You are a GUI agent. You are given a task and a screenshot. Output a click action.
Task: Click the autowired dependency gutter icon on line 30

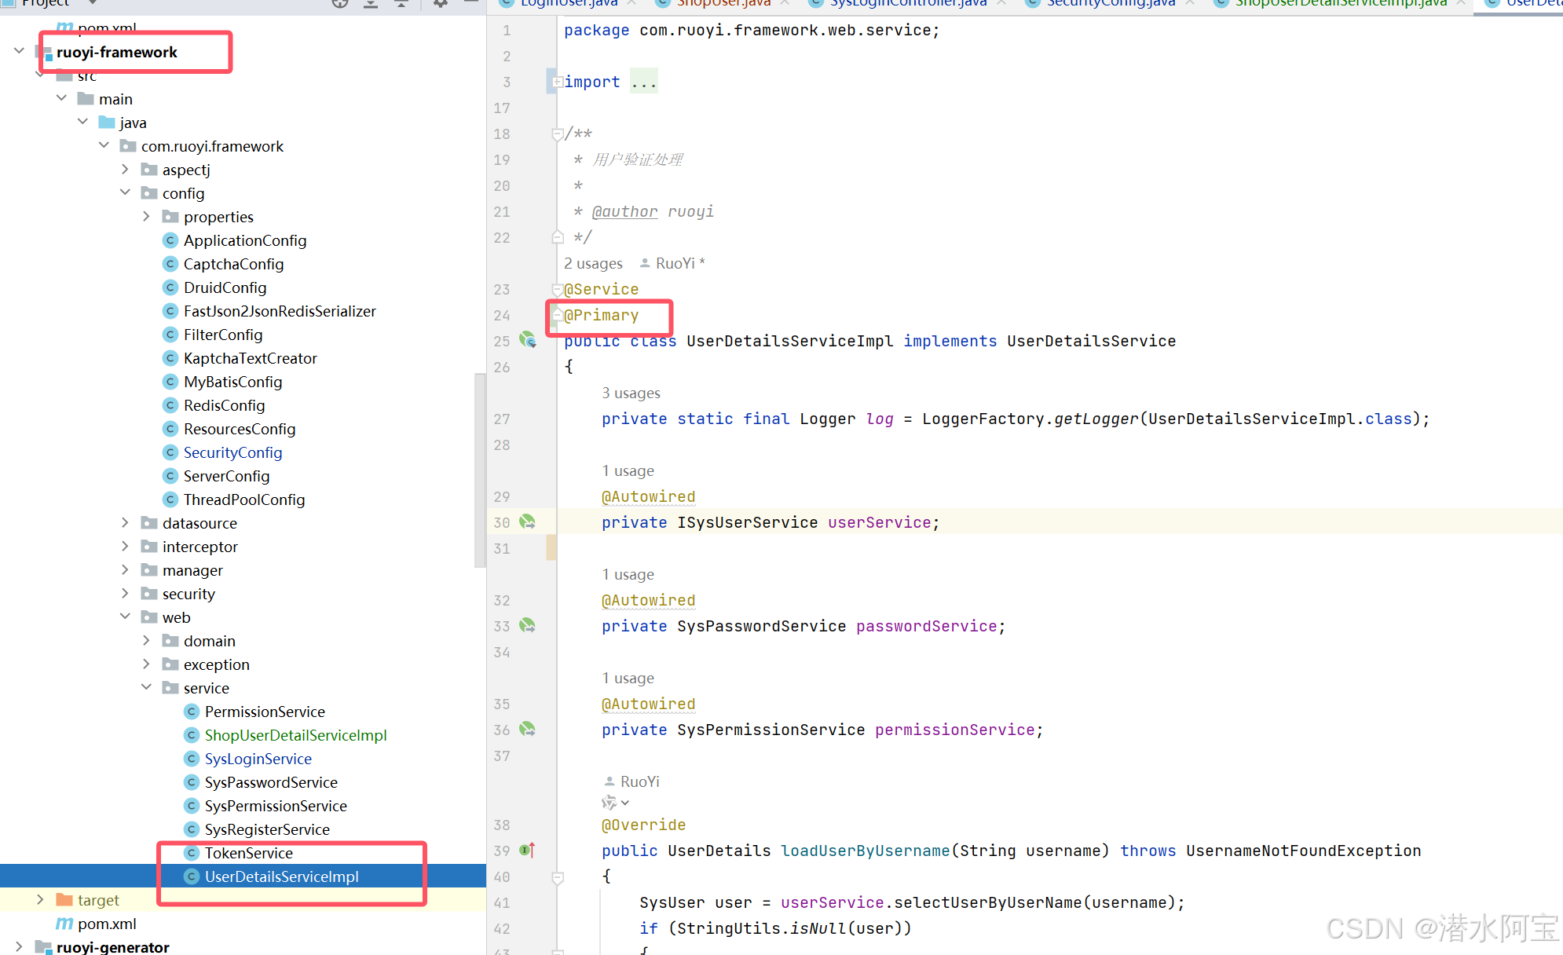tap(528, 522)
